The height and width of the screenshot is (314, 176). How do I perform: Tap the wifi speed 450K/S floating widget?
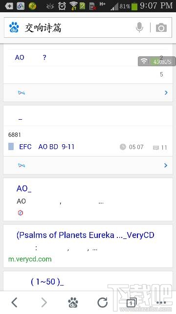point(157,61)
